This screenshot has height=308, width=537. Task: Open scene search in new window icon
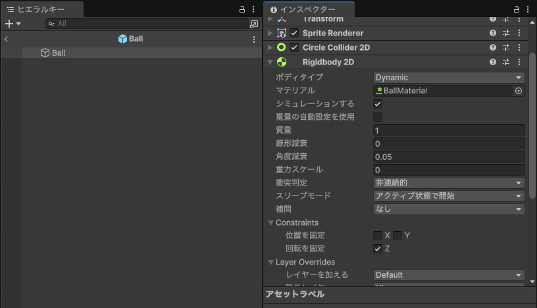[x=254, y=24]
